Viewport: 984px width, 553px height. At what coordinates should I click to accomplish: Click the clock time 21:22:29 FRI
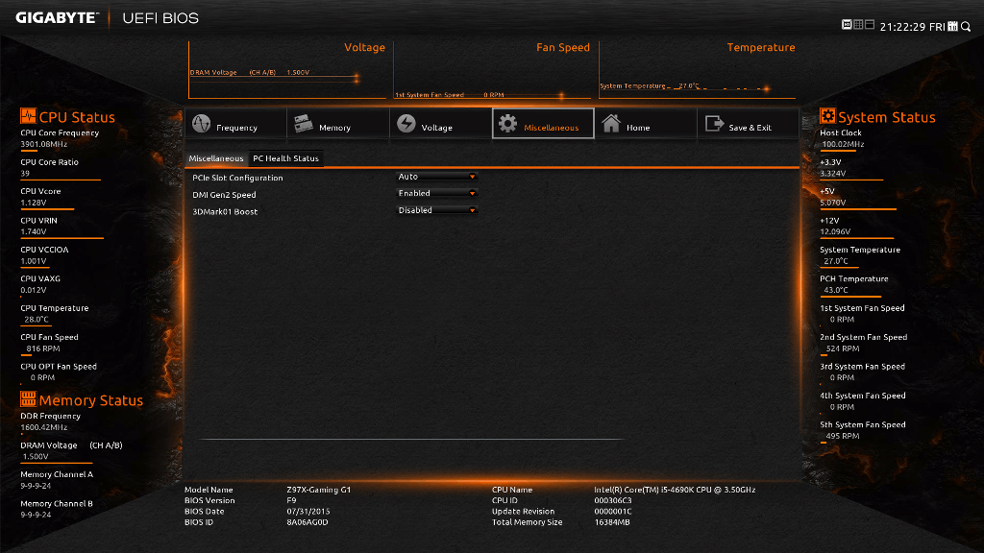point(913,27)
